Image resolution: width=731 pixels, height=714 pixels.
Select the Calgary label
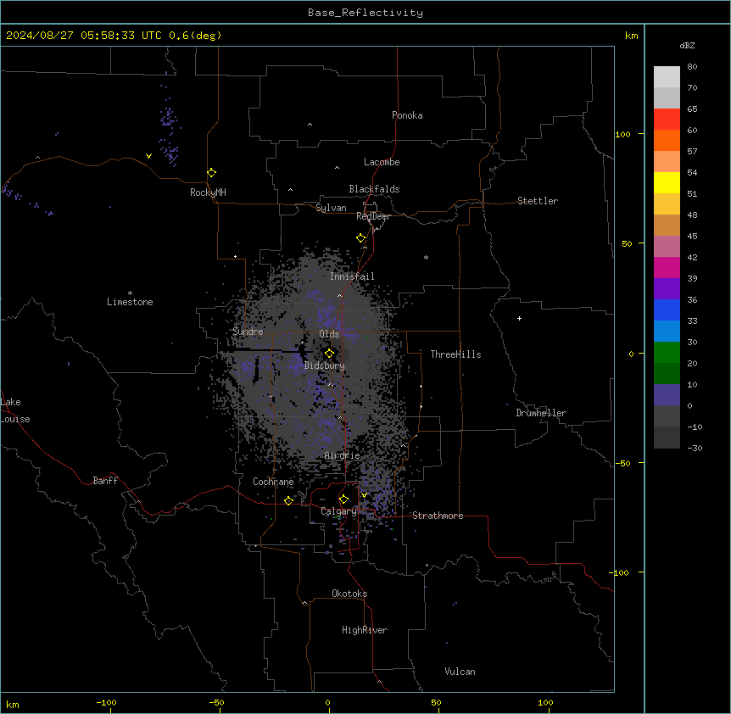338,511
